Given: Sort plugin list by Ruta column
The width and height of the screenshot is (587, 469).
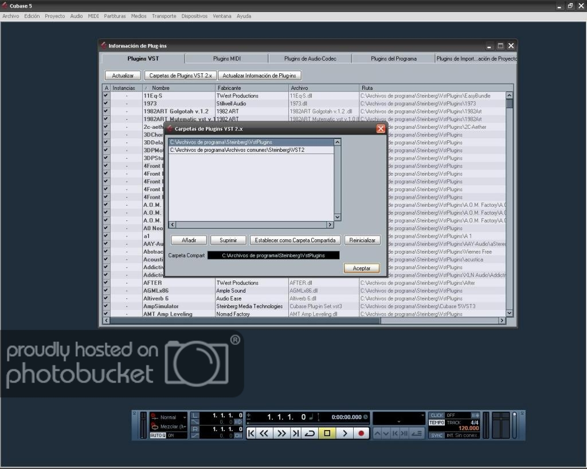Looking at the screenshot, I should pyautogui.click(x=436, y=88).
